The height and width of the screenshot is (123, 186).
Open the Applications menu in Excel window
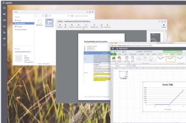tap(122, 49)
